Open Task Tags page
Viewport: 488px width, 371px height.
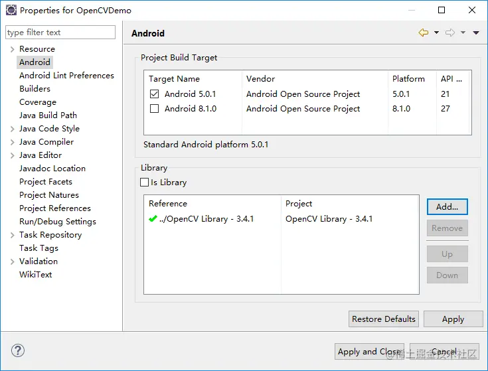(x=39, y=248)
